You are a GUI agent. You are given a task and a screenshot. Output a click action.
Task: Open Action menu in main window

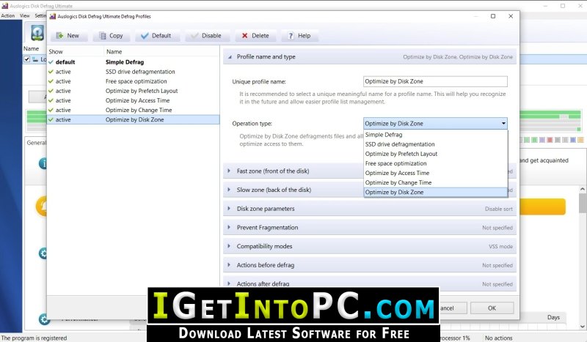(8, 15)
